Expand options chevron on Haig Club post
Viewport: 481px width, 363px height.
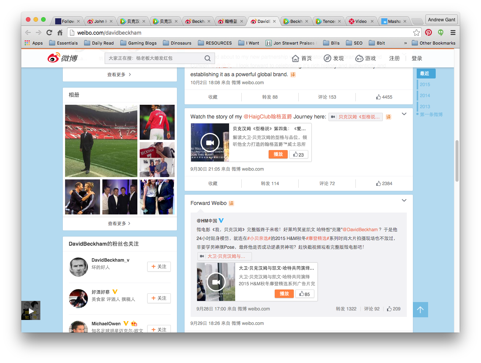(x=404, y=114)
